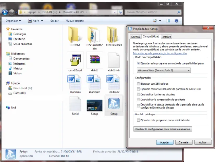Screen dimensions: 216x162
Task: Open the address bar history dropdown
Action: [115, 12]
